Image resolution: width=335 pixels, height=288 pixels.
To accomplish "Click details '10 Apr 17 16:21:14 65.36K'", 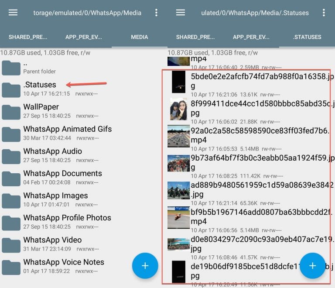I will click(235, 203).
